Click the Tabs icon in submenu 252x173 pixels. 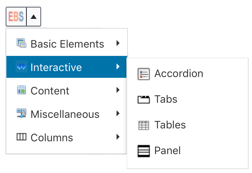(144, 99)
